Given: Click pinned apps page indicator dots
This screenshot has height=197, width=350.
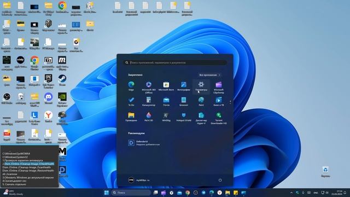Looking at the screenshot, I should [x=230, y=102].
